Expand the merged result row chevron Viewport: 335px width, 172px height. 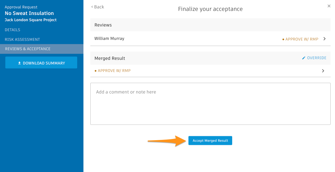[323, 71]
